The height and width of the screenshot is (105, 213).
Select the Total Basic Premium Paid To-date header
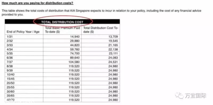click(62, 30)
